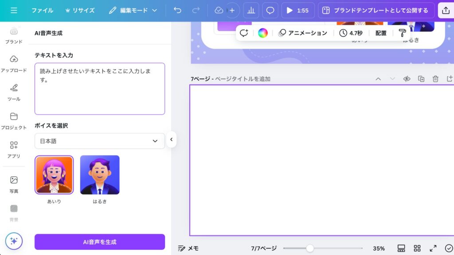
Task: Open the analytics bar chart icon
Action: (x=251, y=11)
